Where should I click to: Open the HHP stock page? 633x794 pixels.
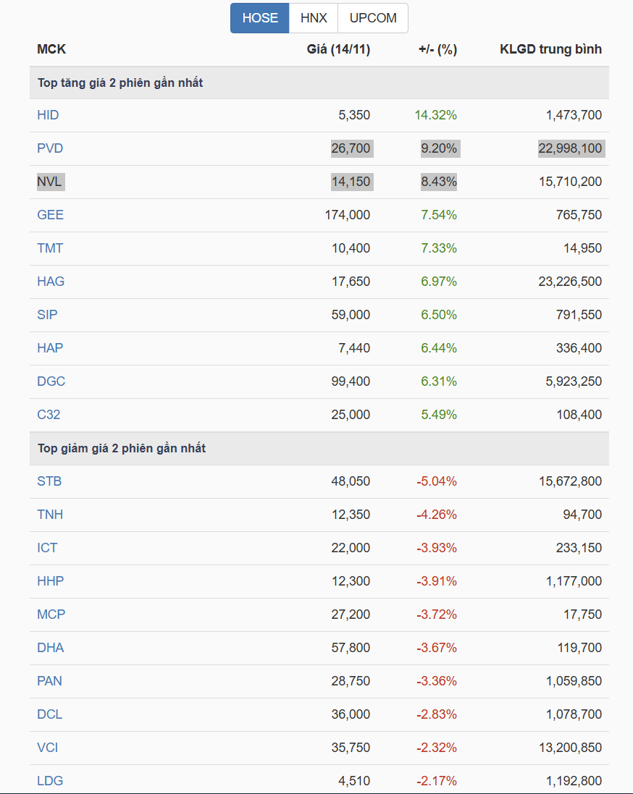coord(50,581)
